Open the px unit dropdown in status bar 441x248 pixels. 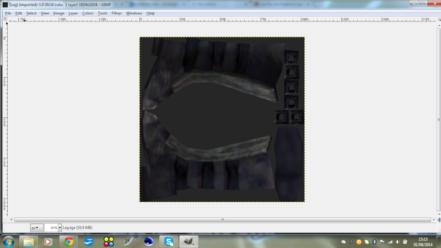coord(36,228)
